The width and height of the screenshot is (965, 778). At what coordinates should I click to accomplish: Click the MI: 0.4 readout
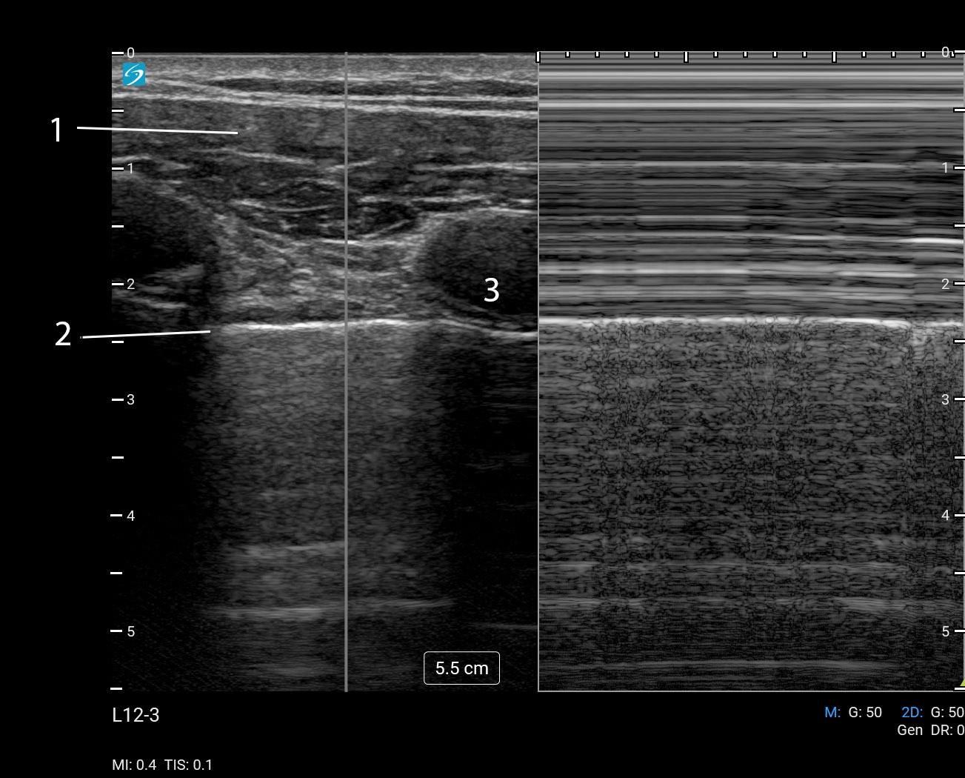click(134, 765)
